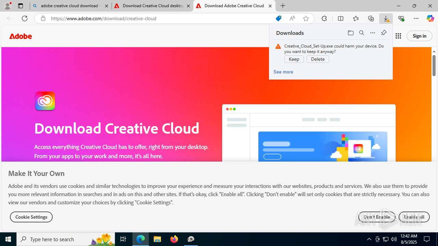This screenshot has width=438, height=246.
Task: Open Copilot sidebar icon
Action: tap(430, 18)
